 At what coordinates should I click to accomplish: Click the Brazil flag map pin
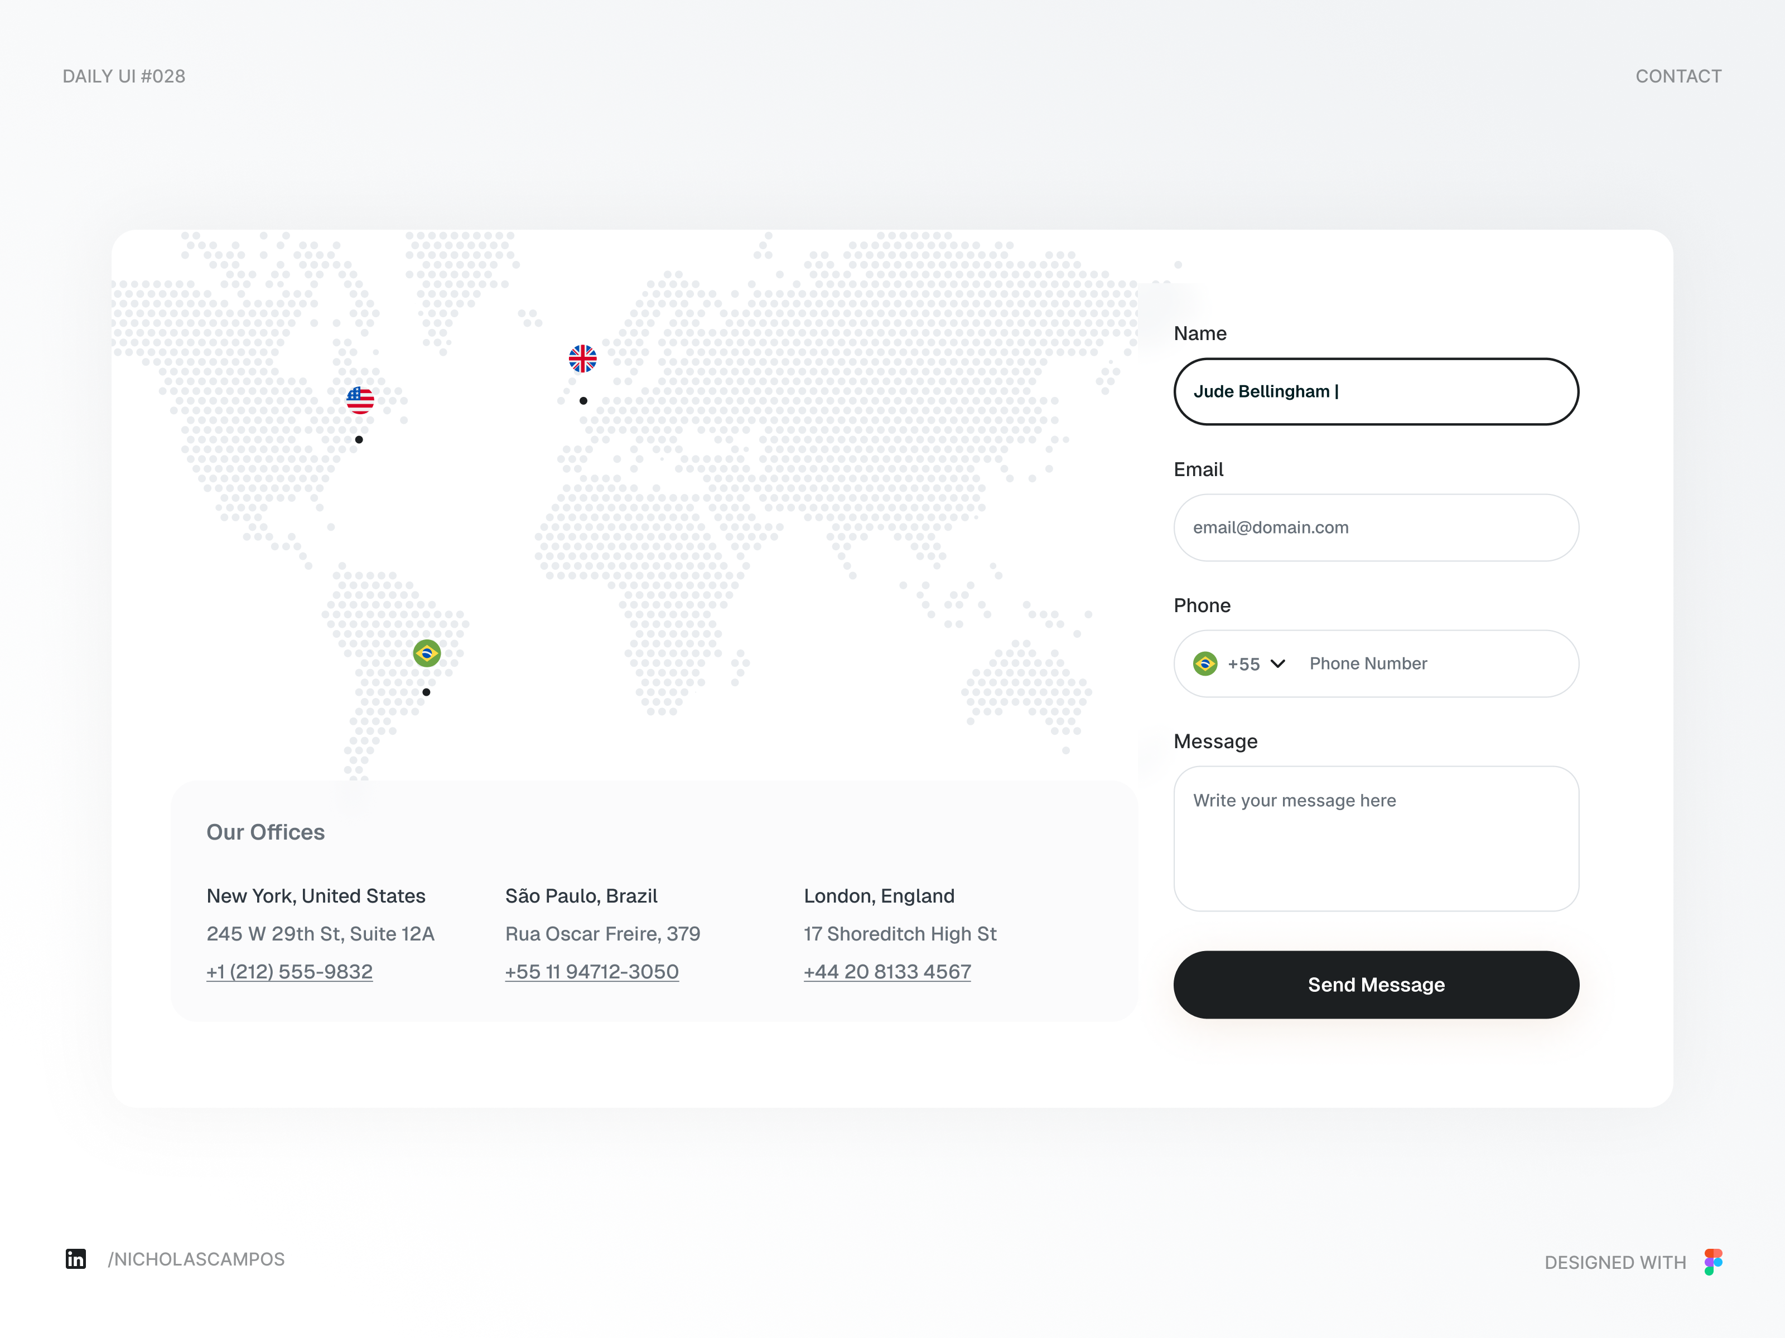coord(427,652)
